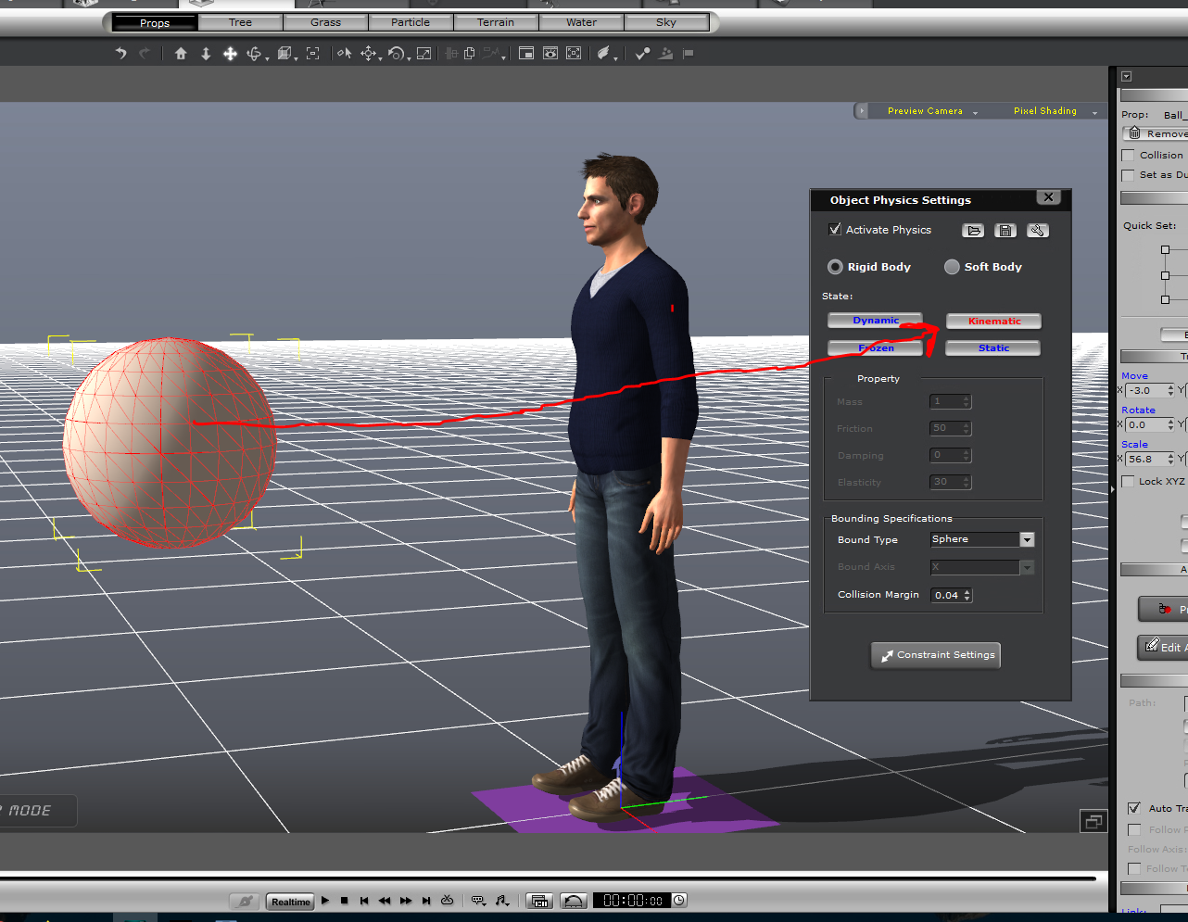The image size is (1188, 922).
Task: Click Remove trash icon in prop panel
Action: tap(1135, 133)
